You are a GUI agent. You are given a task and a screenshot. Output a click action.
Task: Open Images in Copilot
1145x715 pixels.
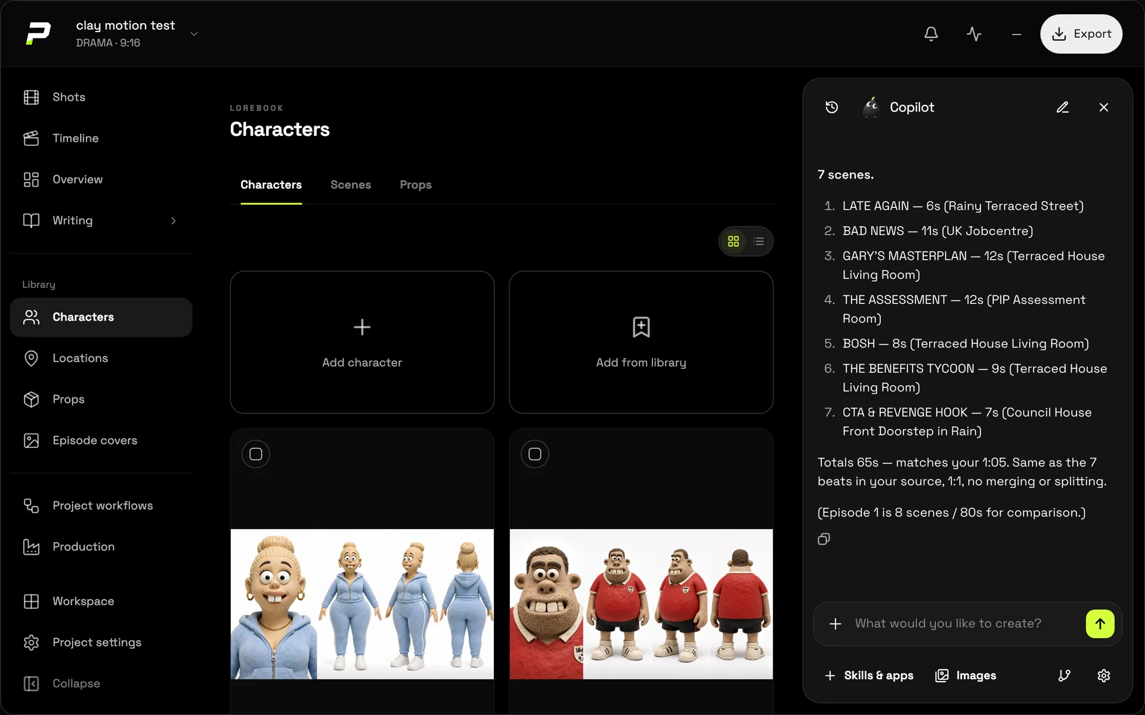coord(966,676)
